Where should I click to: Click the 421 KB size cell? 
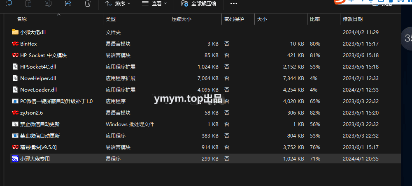[x=296, y=55]
